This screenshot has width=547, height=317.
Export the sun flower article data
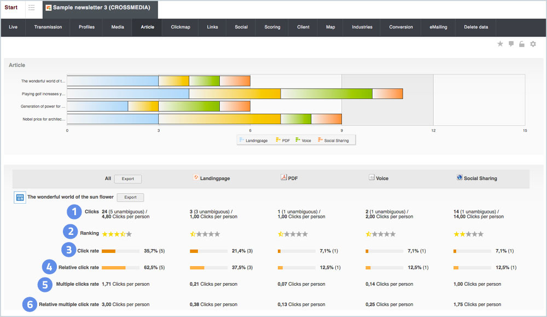131,197
